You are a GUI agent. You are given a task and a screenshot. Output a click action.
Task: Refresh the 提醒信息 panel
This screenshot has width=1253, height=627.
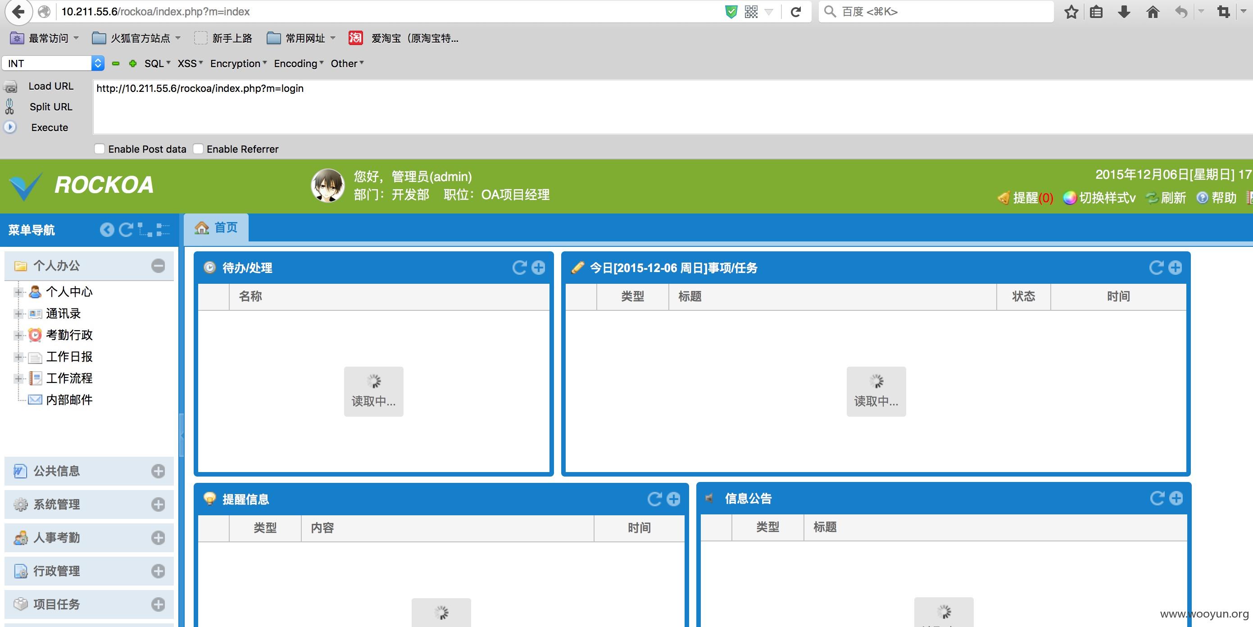pyautogui.click(x=655, y=499)
